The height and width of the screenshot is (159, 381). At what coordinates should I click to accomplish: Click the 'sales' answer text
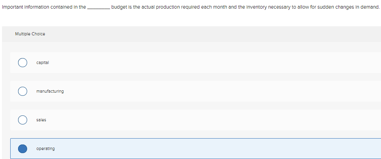coord(41,120)
